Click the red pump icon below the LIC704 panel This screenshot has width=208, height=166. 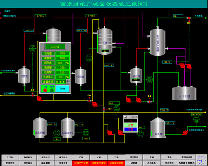39,99
